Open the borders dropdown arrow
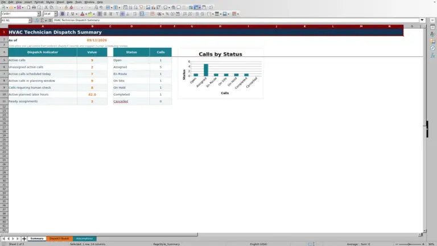437x246 pixels. click(x=213, y=14)
